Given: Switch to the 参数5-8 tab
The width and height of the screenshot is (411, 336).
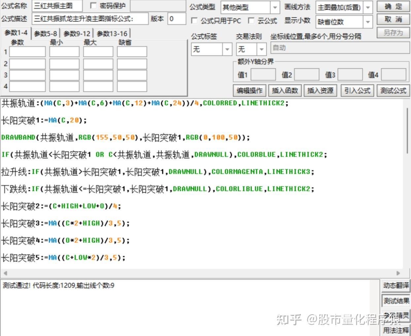Looking at the screenshot, I should [x=46, y=34].
